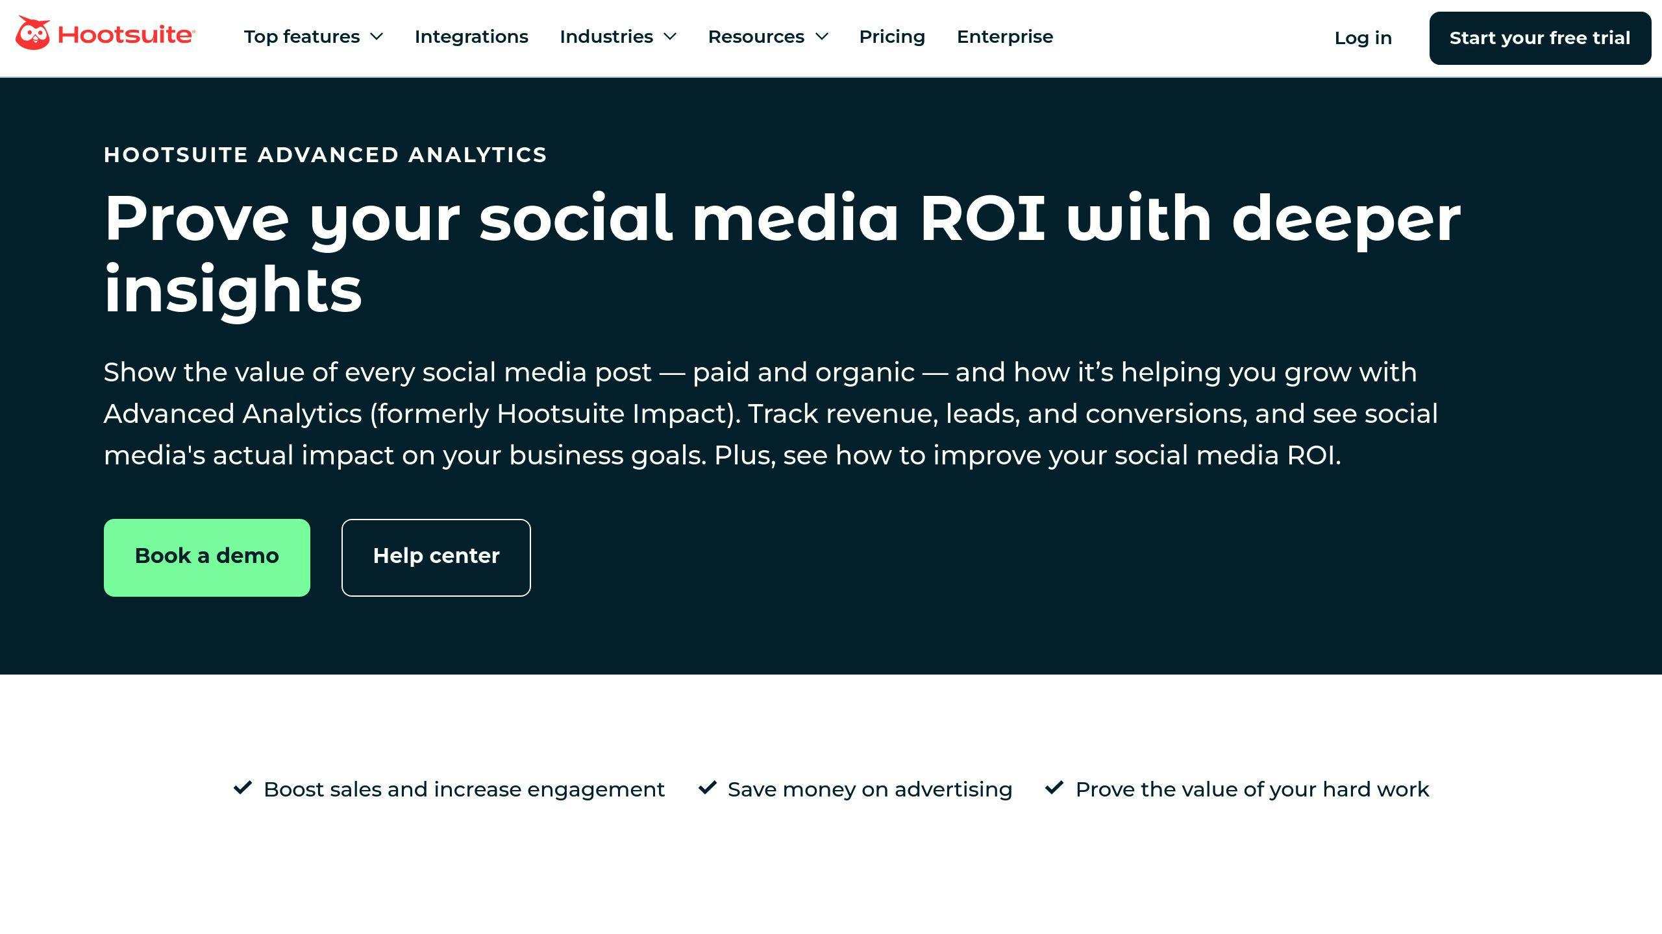Click Start your free trial button

pyautogui.click(x=1540, y=38)
